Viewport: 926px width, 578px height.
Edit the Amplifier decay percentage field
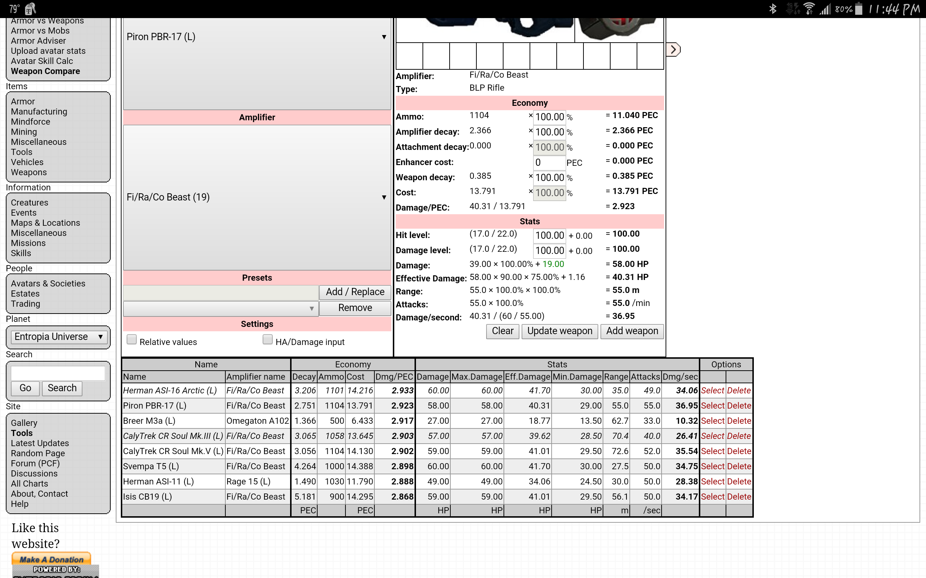(549, 132)
